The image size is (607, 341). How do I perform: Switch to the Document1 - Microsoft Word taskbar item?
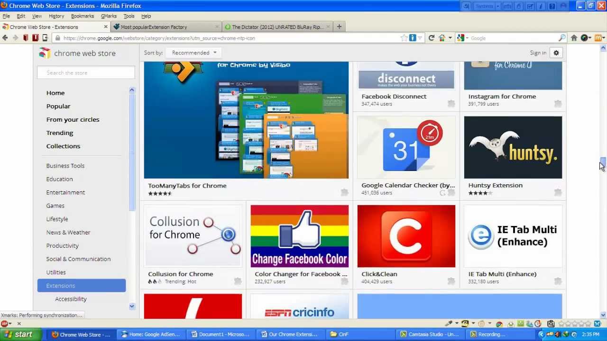pyautogui.click(x=220, y=334)
